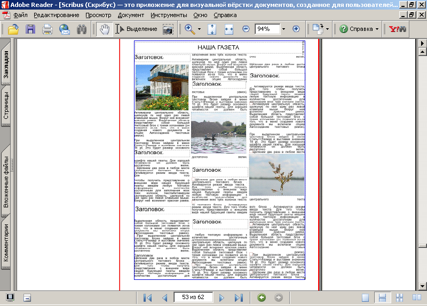
Task: Click the vertical scrollbar down arrow
Action: 422,286
